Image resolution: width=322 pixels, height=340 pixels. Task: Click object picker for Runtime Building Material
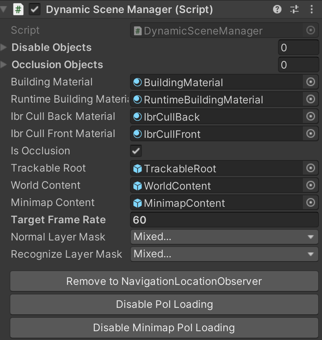tap(311, 99)
